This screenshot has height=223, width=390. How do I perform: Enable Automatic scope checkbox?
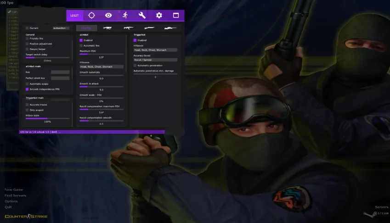point(27,84)
